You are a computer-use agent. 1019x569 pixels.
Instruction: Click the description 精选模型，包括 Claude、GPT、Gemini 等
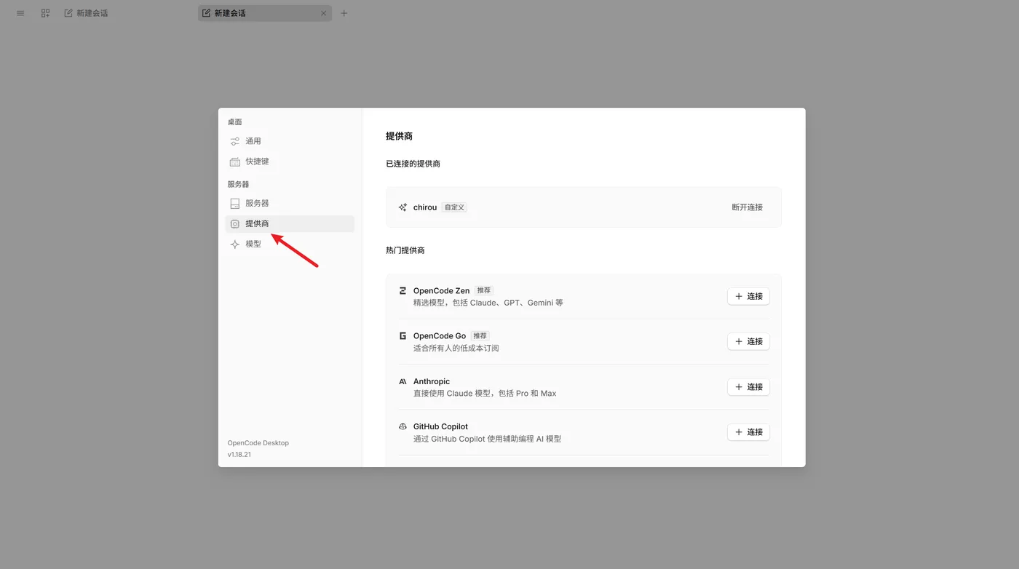tap(488, 303)
